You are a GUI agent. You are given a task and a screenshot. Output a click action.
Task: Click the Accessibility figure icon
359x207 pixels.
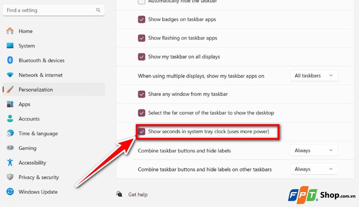[x=10, y=163]
